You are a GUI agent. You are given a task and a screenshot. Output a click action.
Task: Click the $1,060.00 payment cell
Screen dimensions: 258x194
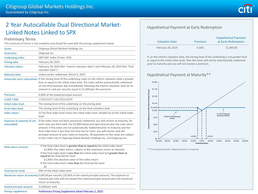(231, 47)
